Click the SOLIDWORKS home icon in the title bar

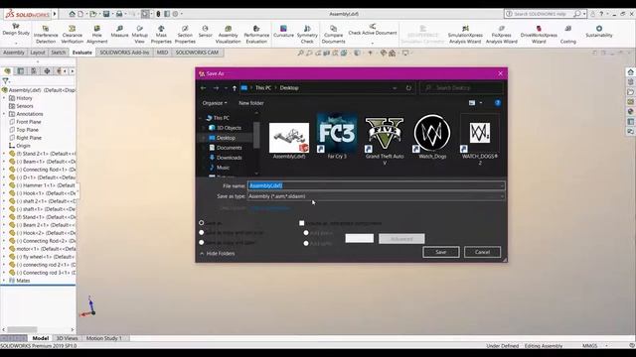72,14
